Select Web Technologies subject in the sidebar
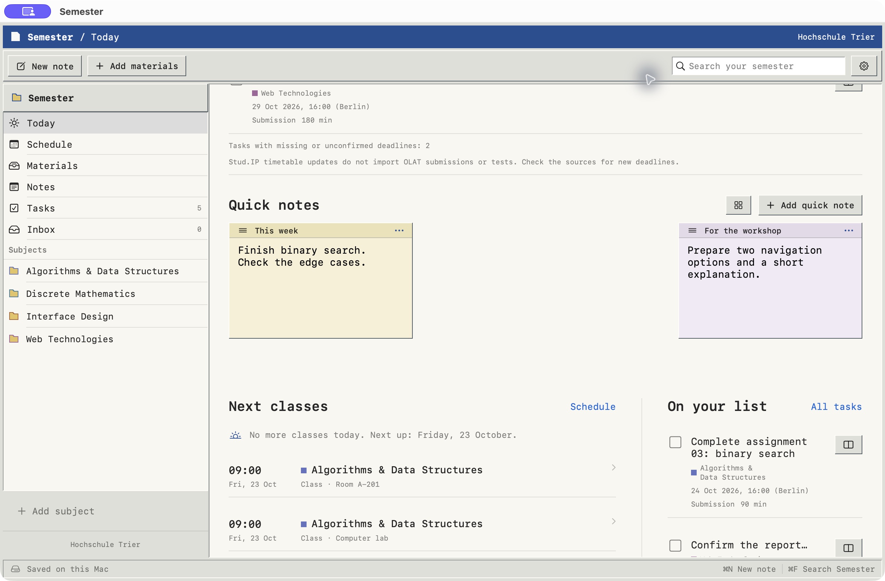 click(105, 339)
